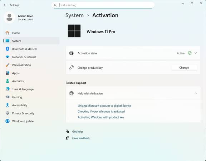Image resolution: width=206 pixels, height=161 pixels.
Task: Click the Help with Activation globe icon
Action: click(x=72, y=93)
